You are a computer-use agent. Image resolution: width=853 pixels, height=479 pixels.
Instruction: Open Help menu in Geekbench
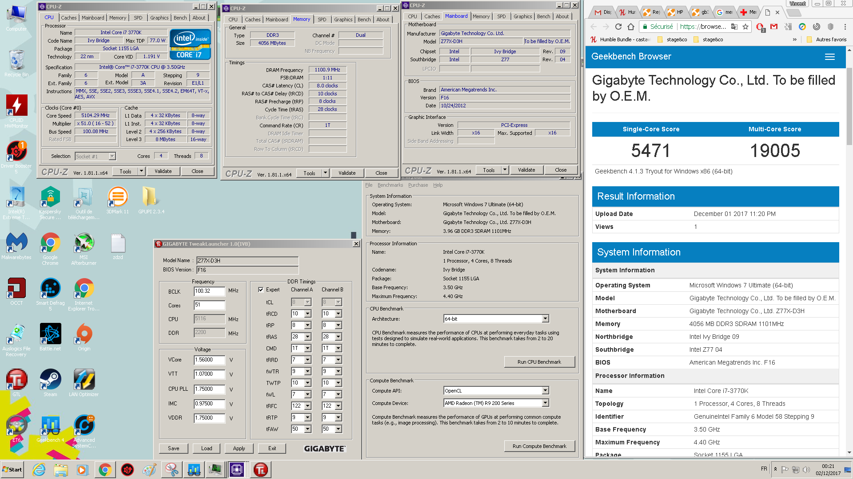coord(438,185)
